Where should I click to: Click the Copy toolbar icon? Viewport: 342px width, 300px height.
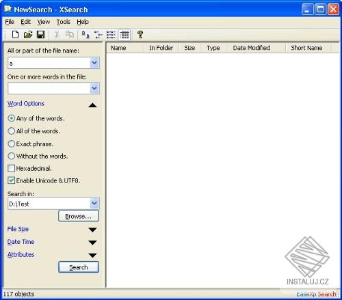70,35
